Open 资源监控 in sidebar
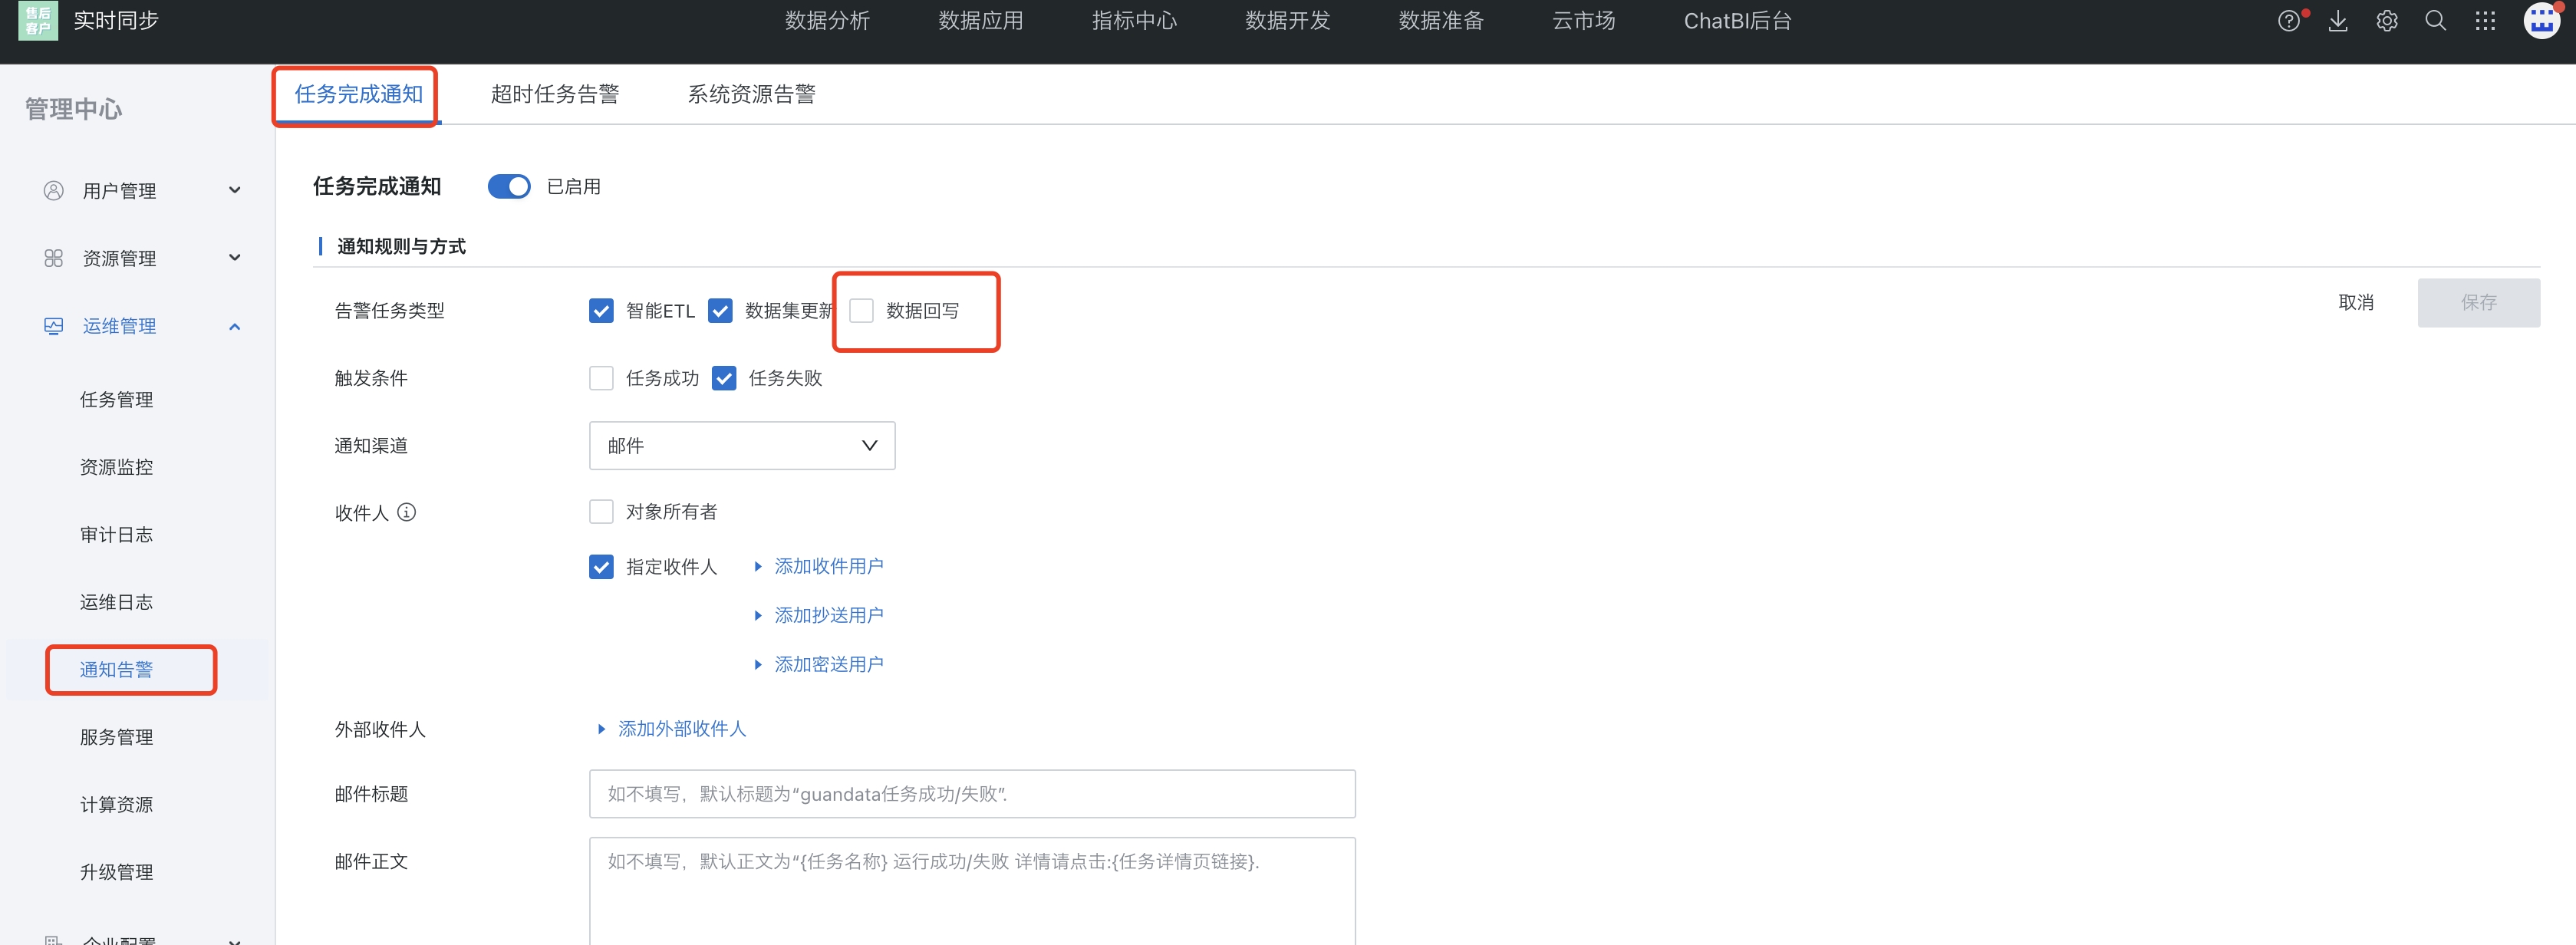Image resolution: width=2576 pixels, height=945 pixels. coord(116,467)
